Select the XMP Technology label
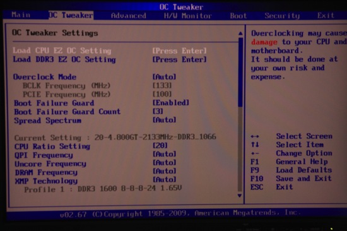 tap(46, 181)
